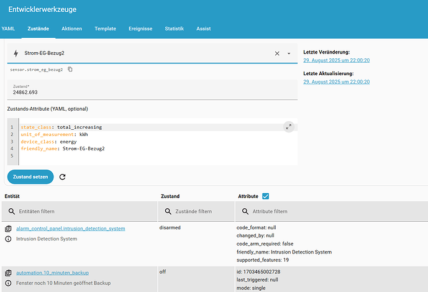Show info for Intrusion Detection System
The image size is (428, 292).
[x=8, y=239]
